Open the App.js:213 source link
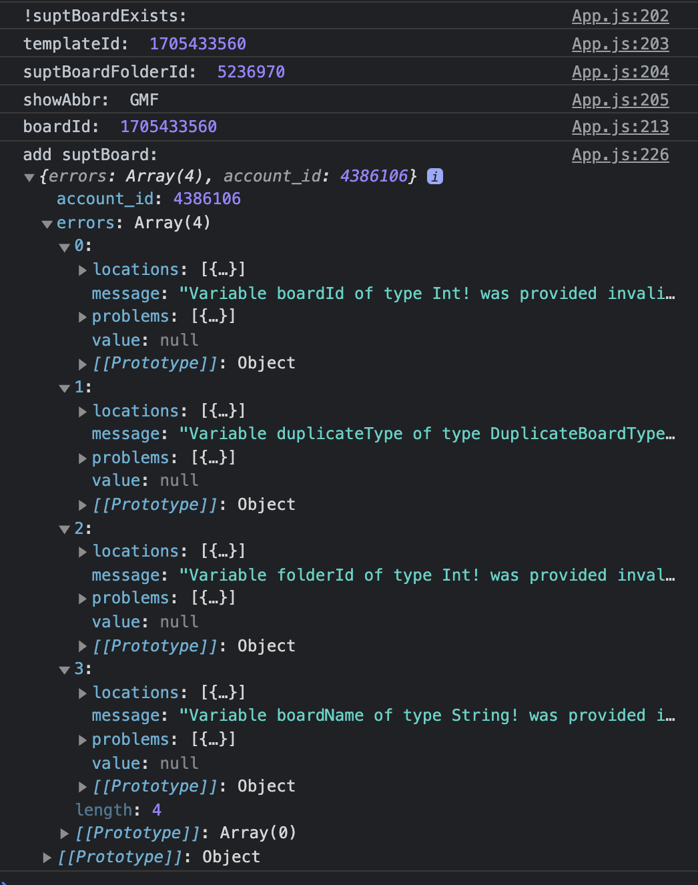The width and height of the screenshot is (698, 885). (620, 127)
